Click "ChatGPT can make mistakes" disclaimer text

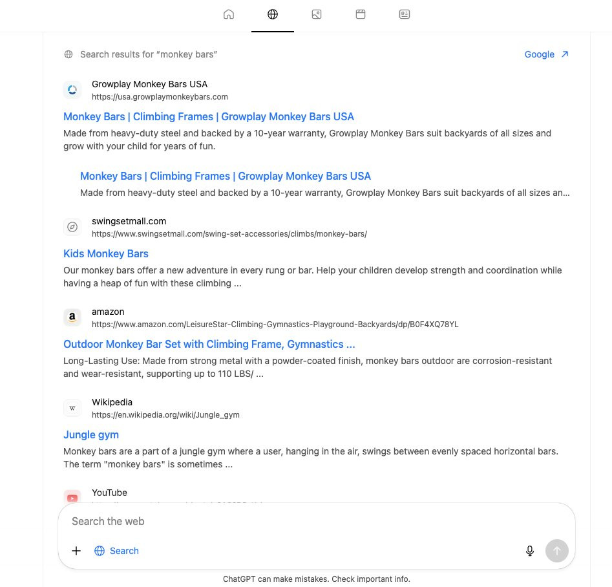317,579
